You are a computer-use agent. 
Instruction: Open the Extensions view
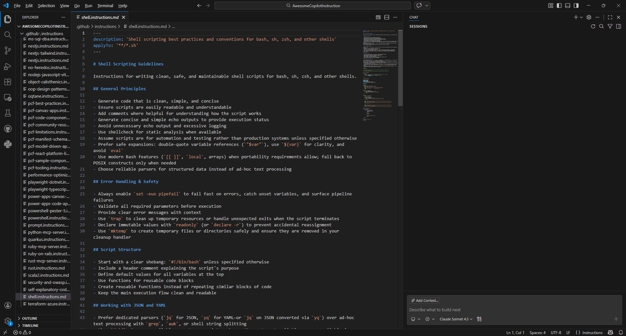pyautogui.click(x=7, y=82)
